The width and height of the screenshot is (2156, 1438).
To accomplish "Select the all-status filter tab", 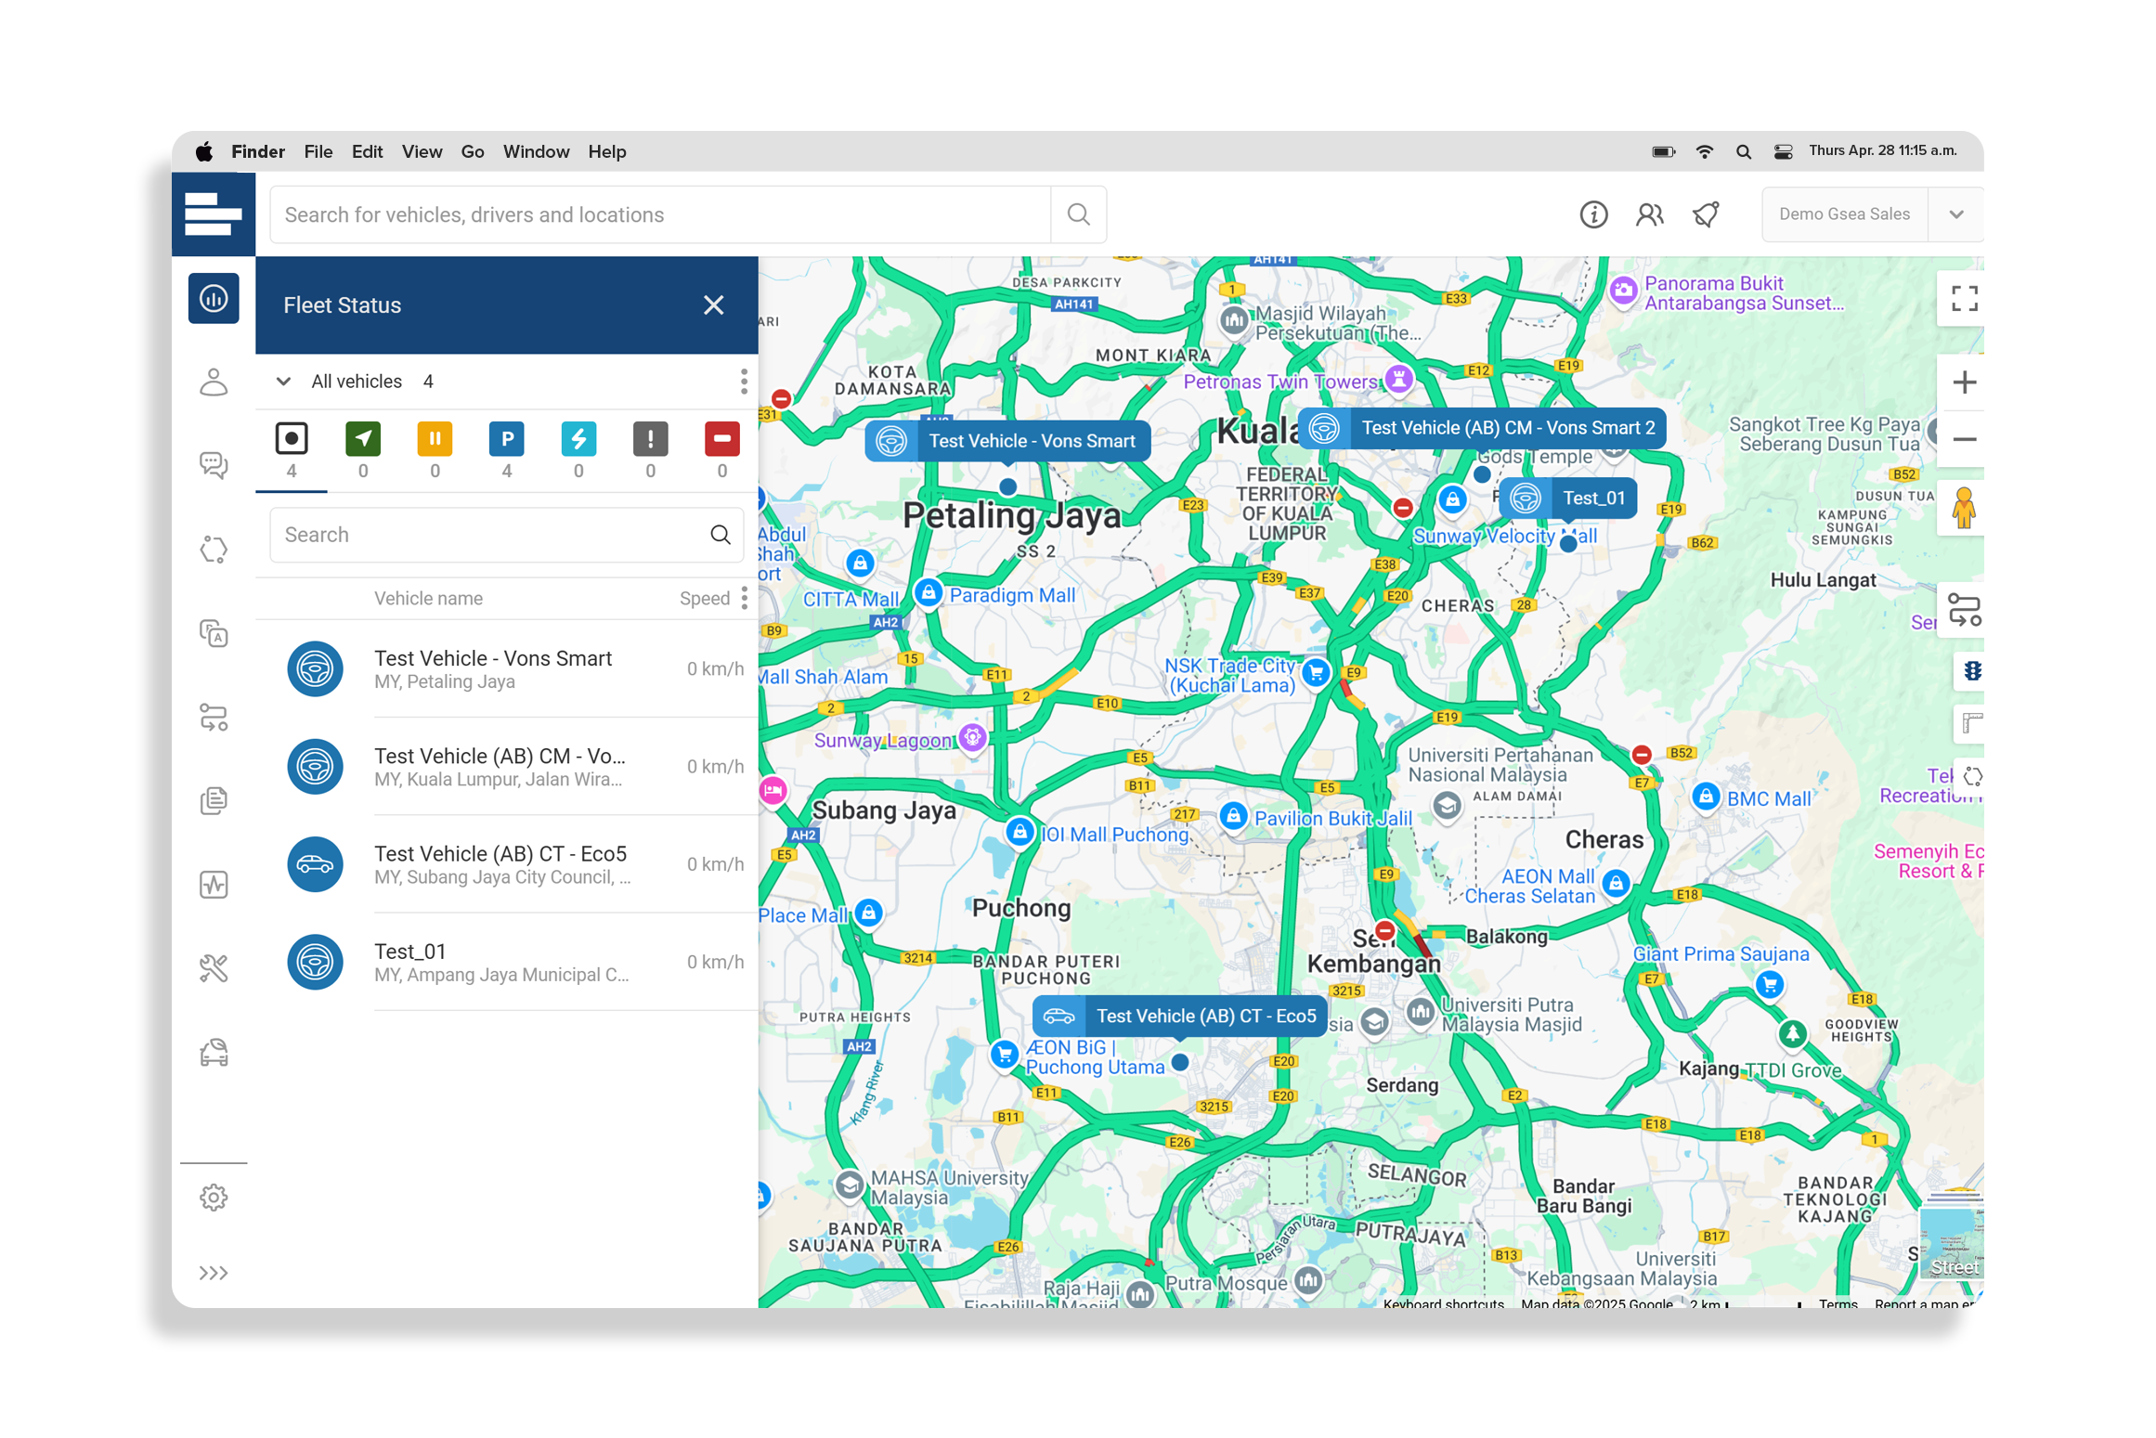I will coord(292,450).
